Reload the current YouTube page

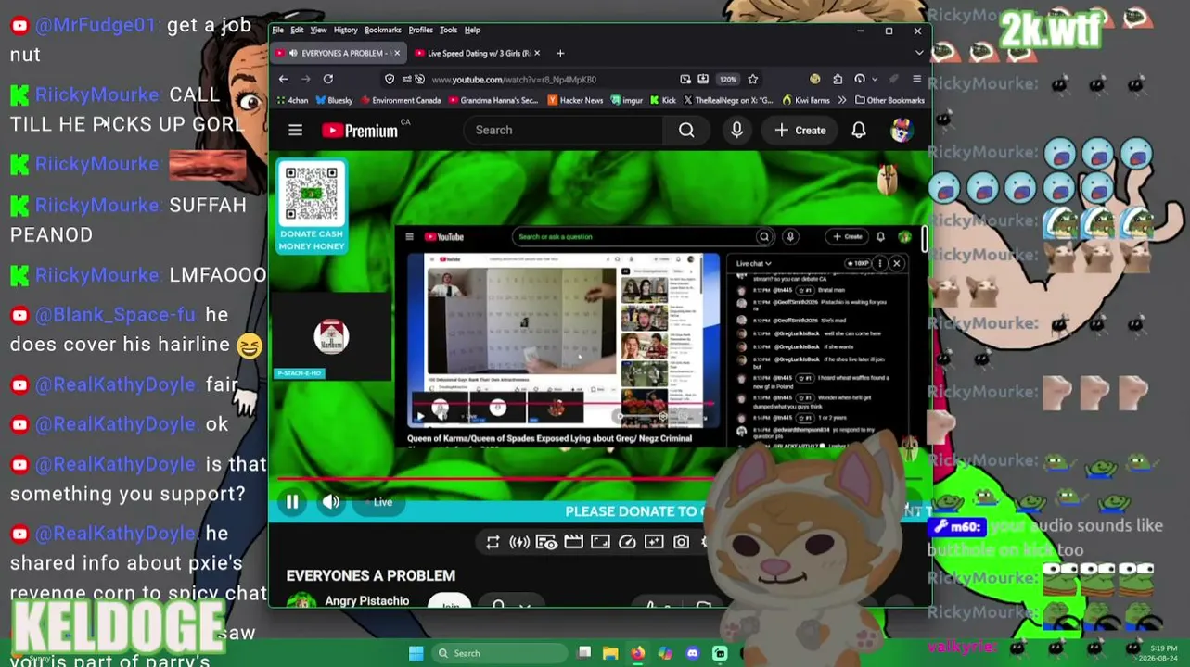coord(328,79)
